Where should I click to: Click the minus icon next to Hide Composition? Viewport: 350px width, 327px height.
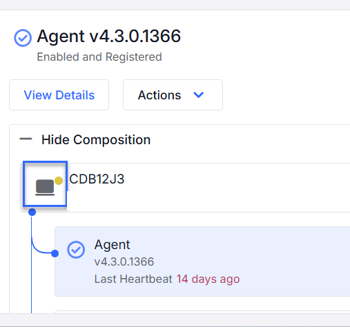[26, 139]
